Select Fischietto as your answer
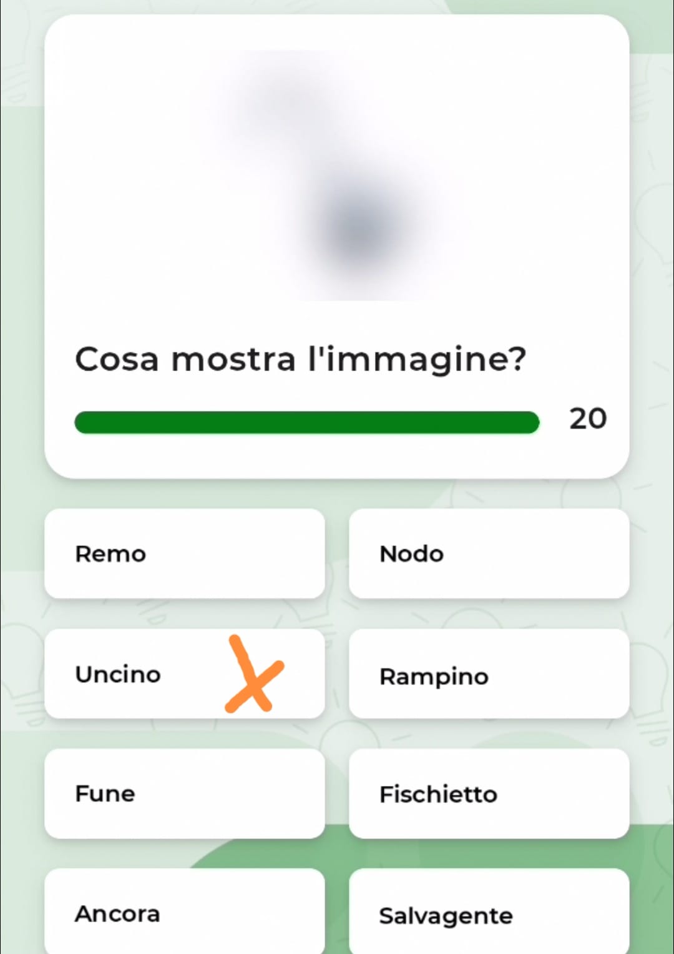674x954 pixels. point(489,793)
